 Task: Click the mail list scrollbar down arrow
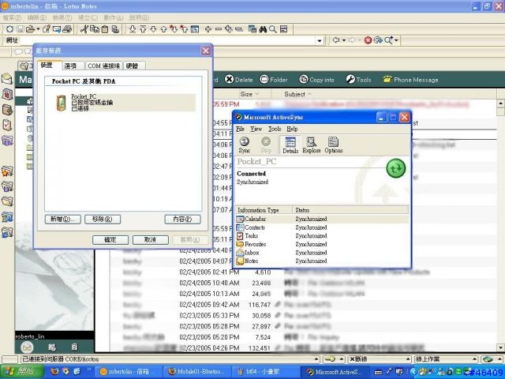tap(501, 347)
